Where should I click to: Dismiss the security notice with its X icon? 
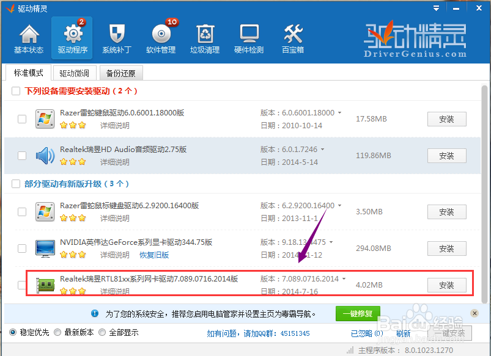[x=474, y=313]
